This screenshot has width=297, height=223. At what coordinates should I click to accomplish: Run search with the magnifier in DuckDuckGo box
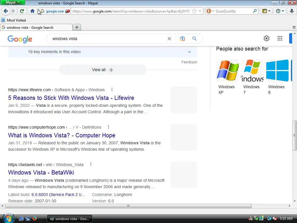pos(255,11)
